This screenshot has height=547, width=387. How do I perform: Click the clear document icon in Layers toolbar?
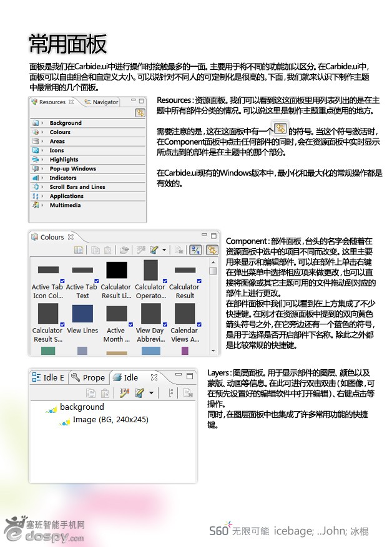click(x=188, y=393)
